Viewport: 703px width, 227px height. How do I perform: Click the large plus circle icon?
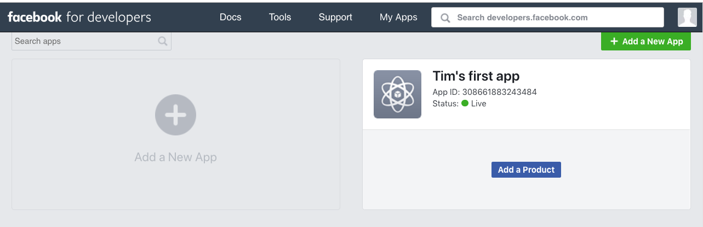(x=176, y=115)
